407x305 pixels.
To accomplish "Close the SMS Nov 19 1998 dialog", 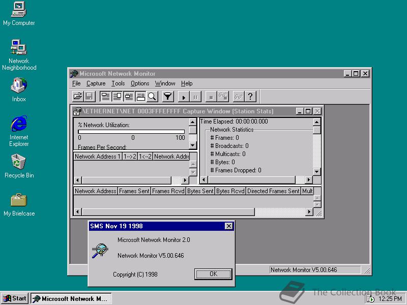I will click(228, 226).
